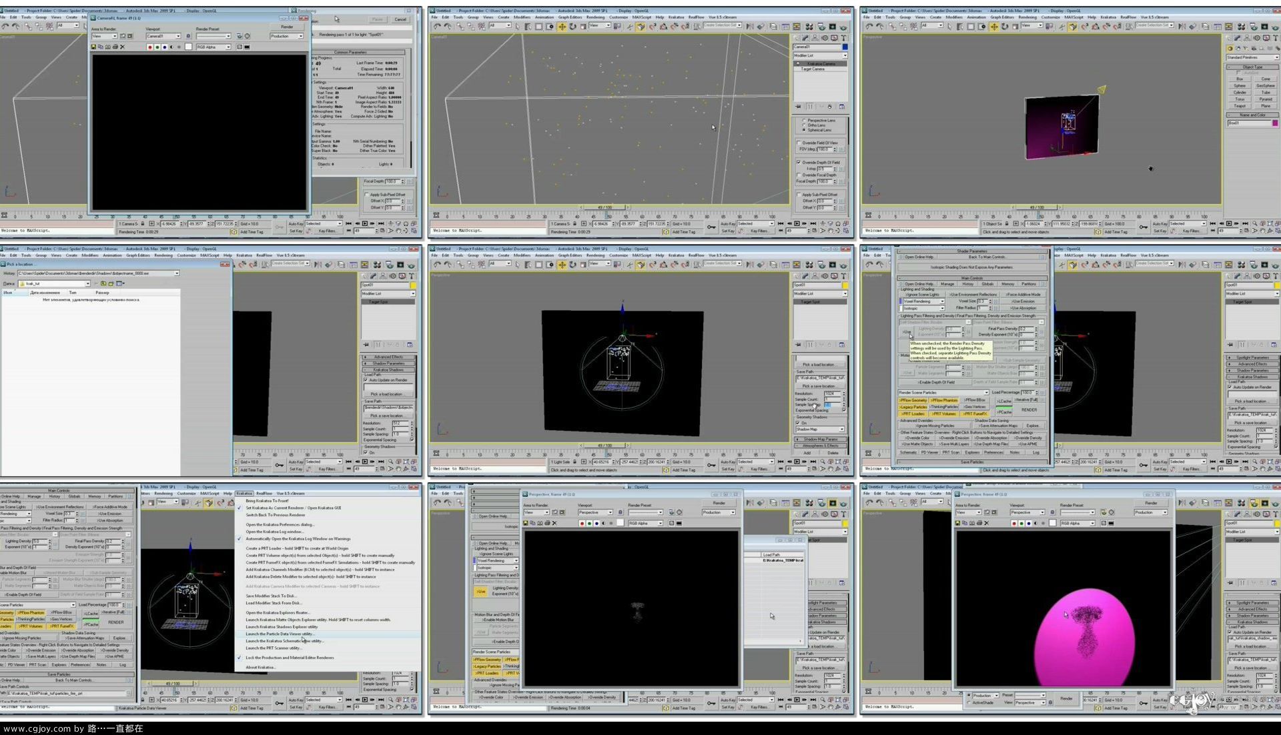
Task: Expand Spotlight Parameters rollout in middle-right window
Action: 1252,357
